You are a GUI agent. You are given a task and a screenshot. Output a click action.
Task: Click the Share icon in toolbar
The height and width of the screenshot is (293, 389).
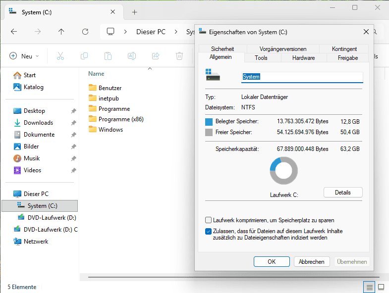[x=156, y=56]
